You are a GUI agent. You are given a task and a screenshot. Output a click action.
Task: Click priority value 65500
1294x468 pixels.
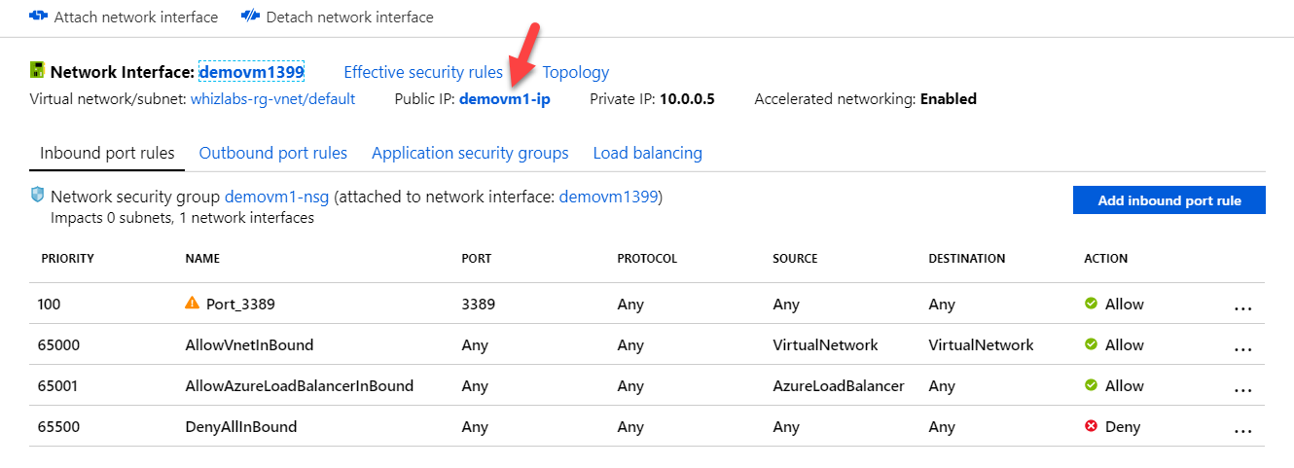click(x=57, y=426)
